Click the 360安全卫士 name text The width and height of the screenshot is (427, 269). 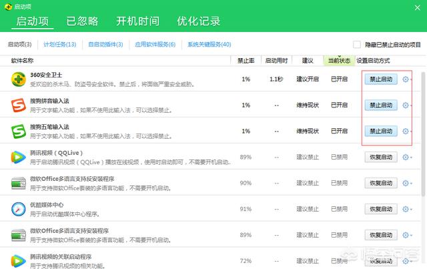point(46,75)
